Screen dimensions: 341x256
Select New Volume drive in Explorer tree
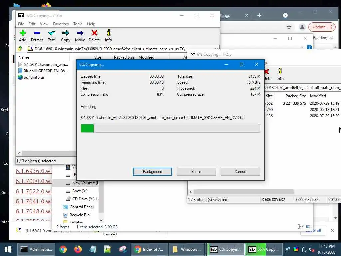click(82, 183)
